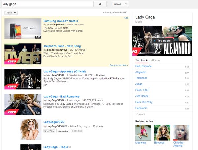This screenshot has height=150, width=198.
Task: Click the icon next to Lady Gaga - Topic
Action: tap(70, 147)
